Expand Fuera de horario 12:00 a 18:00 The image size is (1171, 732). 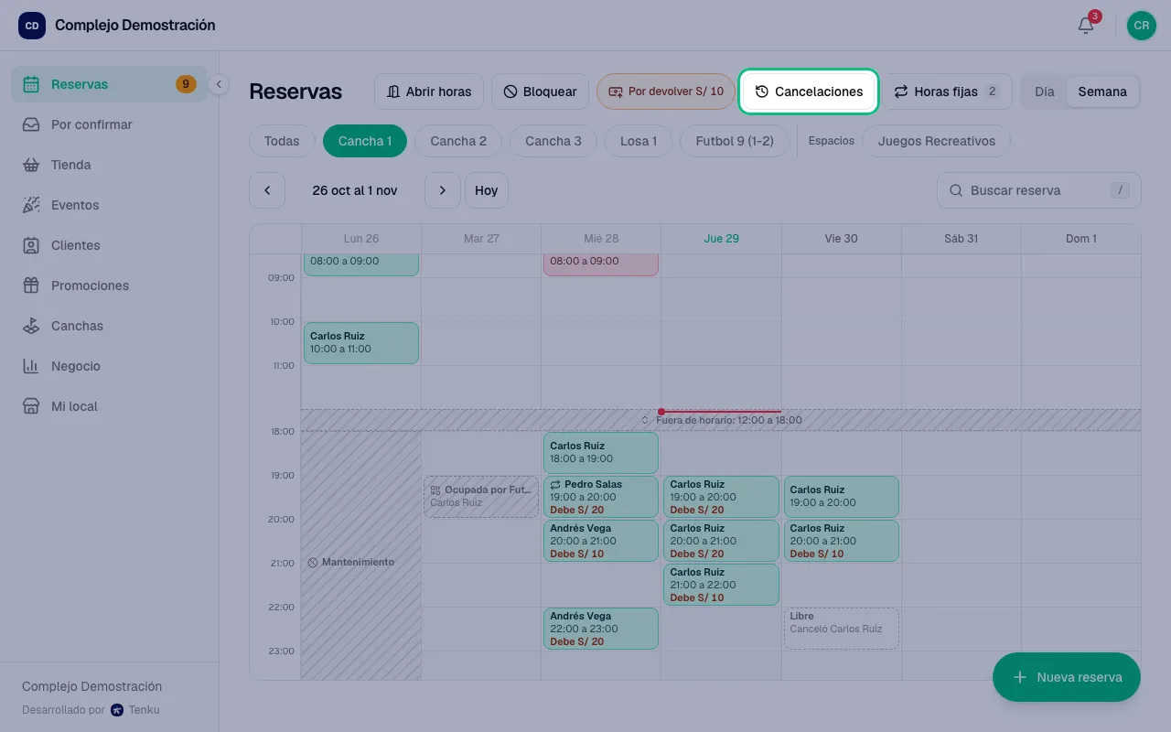pyautogui.click(x=721, y=420)
